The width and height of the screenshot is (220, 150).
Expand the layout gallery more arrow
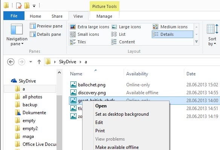(x=196, y=42)
